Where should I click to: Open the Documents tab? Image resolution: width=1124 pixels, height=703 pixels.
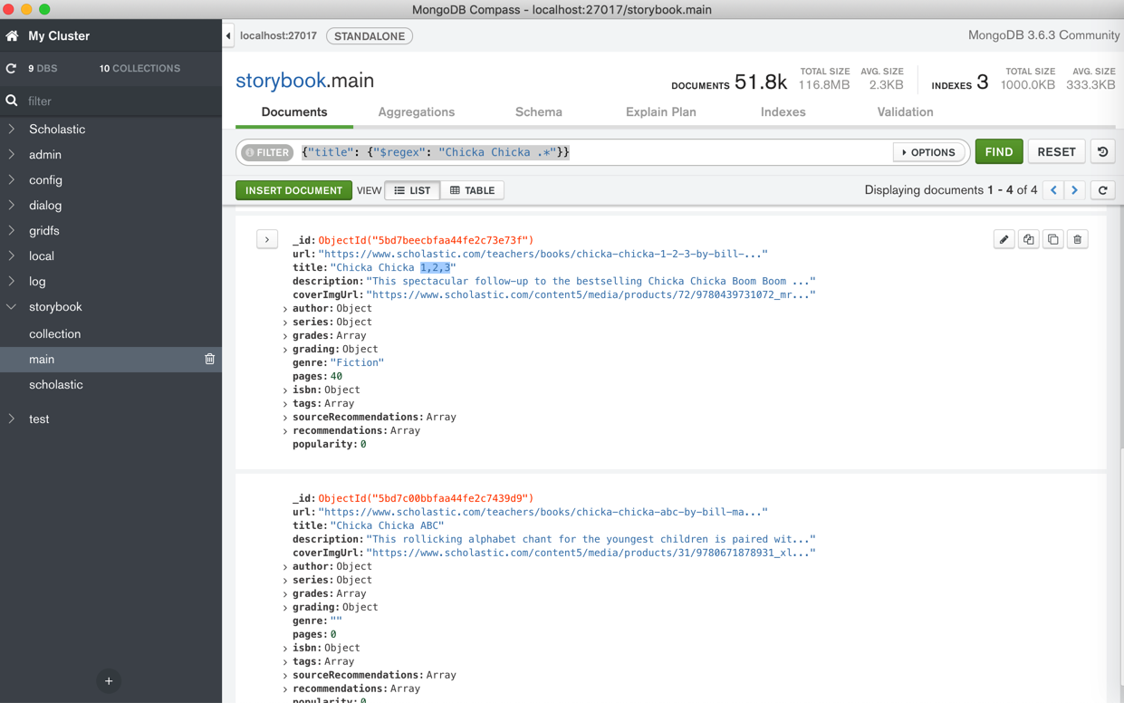tap(294, 112)
